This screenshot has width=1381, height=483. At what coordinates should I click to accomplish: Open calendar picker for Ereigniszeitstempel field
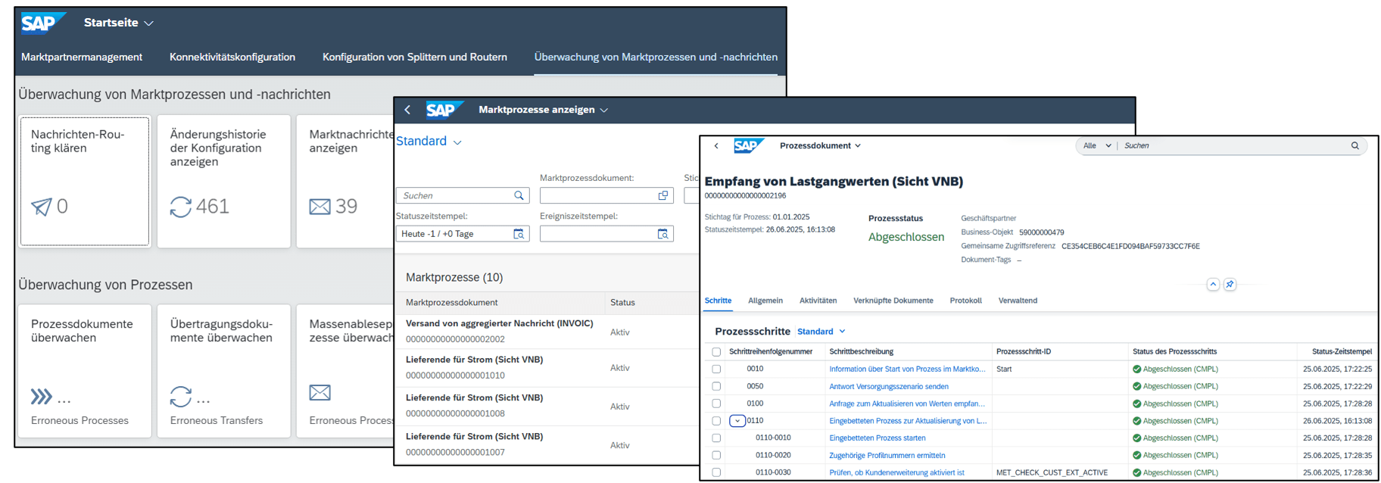click(x=662, y=234)
